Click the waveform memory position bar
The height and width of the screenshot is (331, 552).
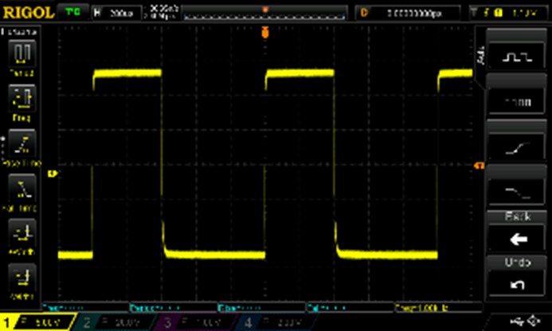click(x=265, y=13)
